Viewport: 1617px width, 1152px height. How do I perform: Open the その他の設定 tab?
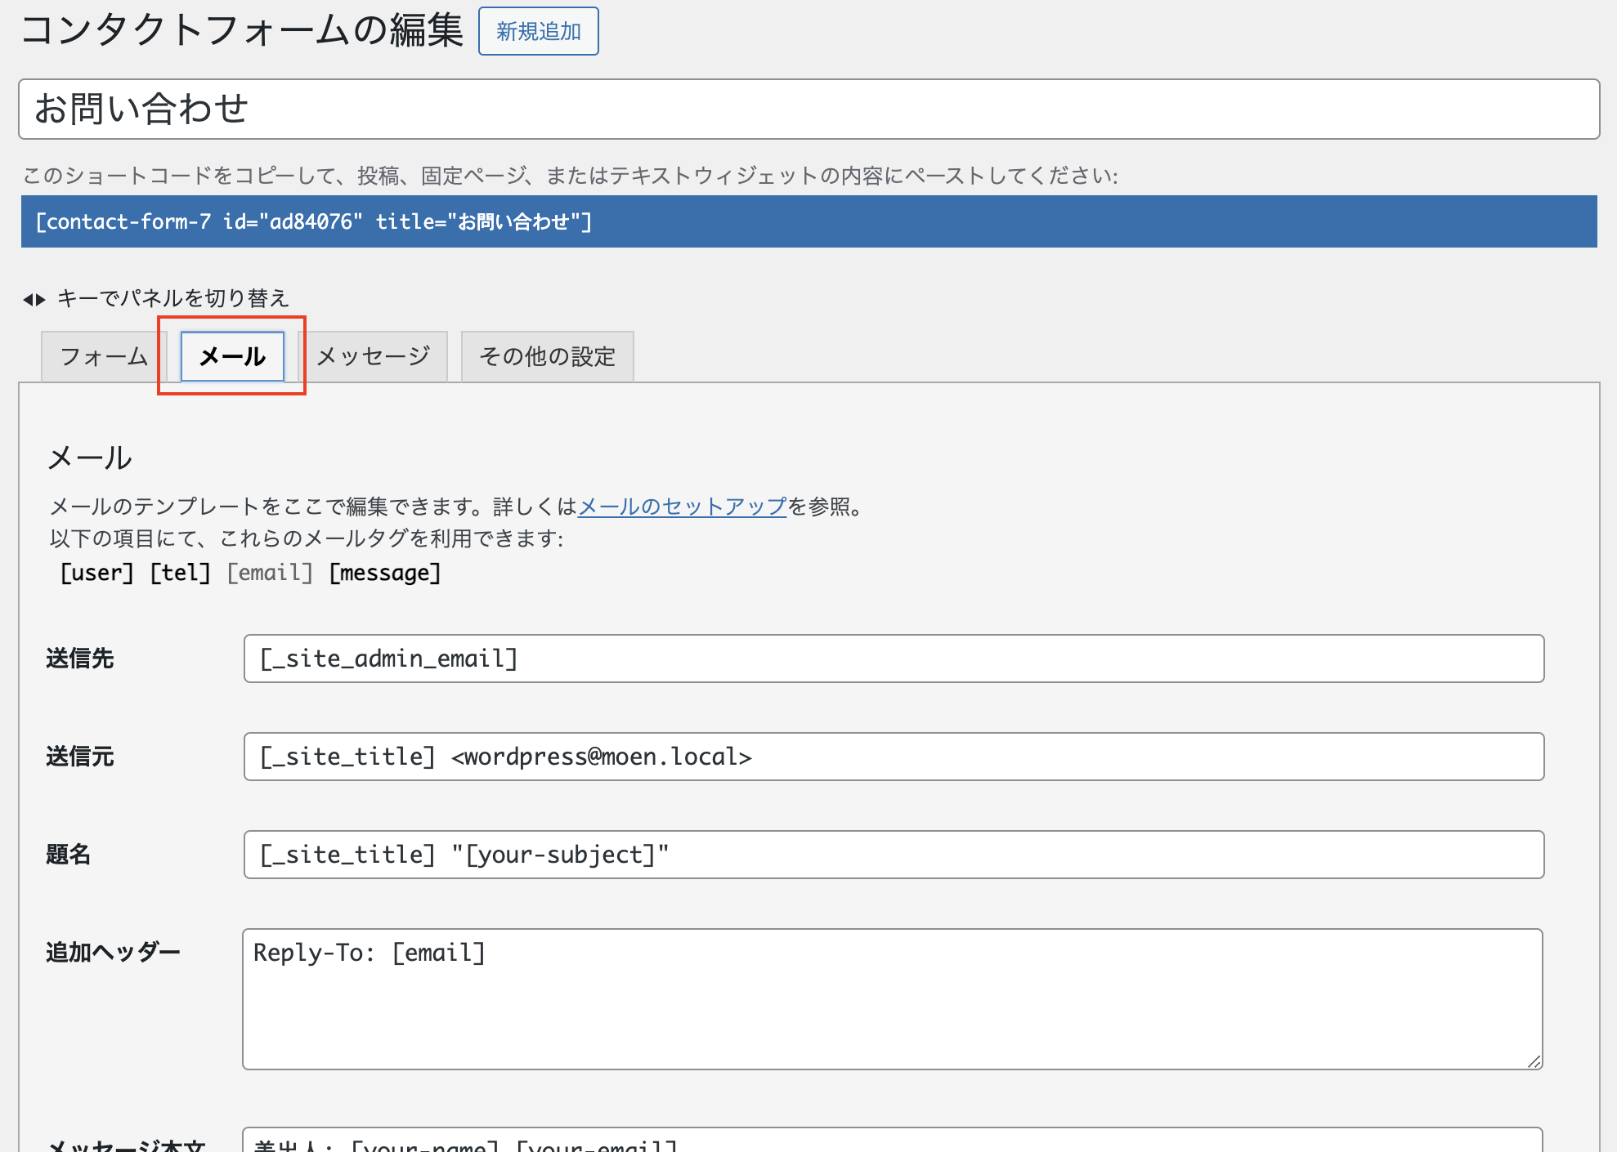[x=547, y=356]
